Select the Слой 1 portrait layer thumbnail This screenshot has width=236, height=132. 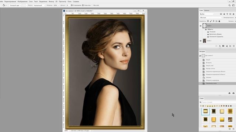pyautogui.click(x=204, y=41)
